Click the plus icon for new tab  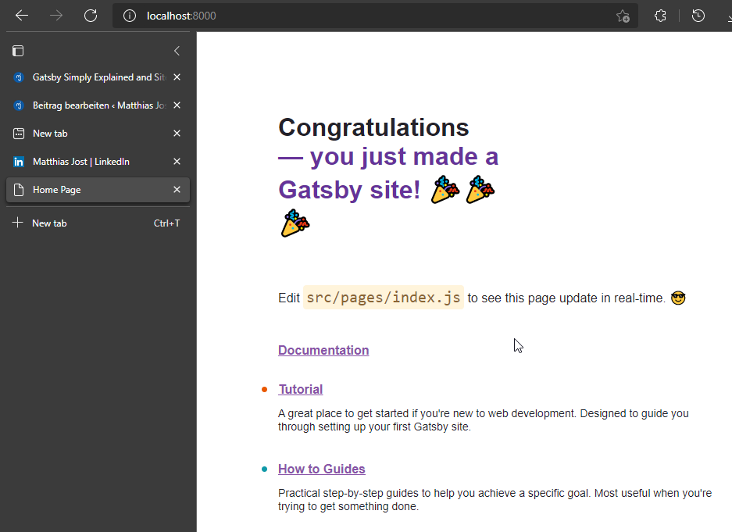pyautogui.click(x=18, y=223)
